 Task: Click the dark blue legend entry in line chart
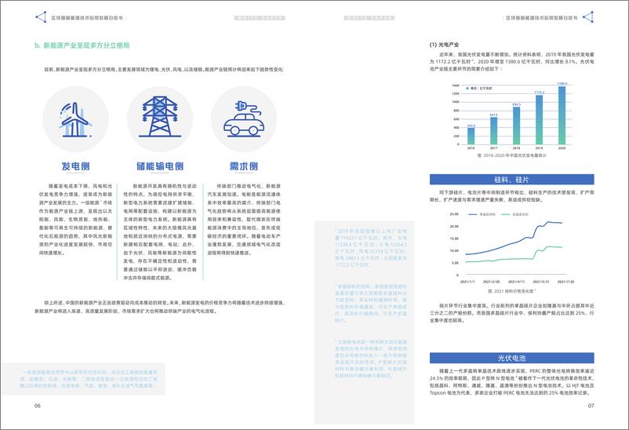click(x=482, y=214)
